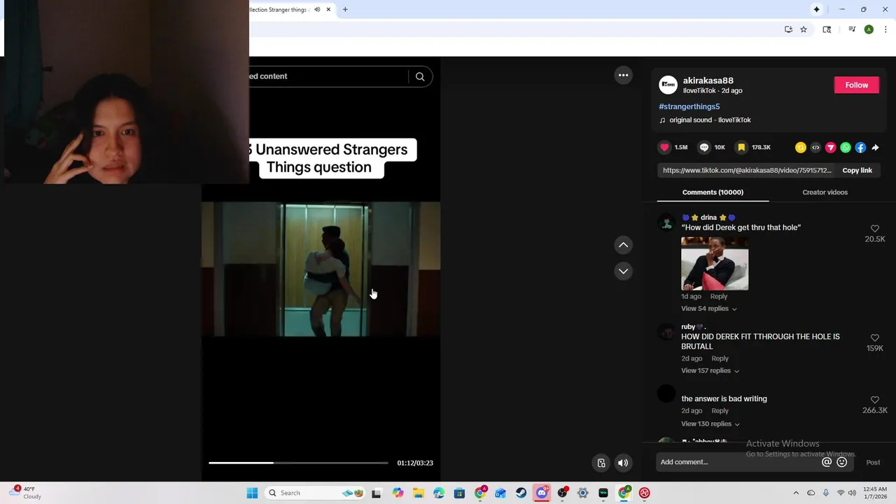Go to next video with down chevron

pos(623,271)
